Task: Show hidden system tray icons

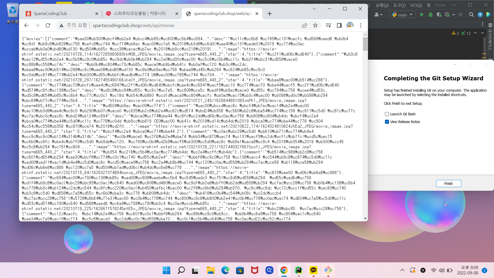Action: (x=402, y=270)
